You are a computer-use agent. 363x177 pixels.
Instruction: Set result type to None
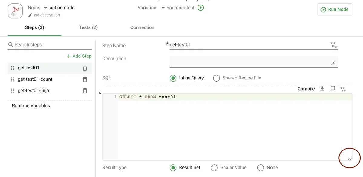pyautogui.click(x=260, y=168)
